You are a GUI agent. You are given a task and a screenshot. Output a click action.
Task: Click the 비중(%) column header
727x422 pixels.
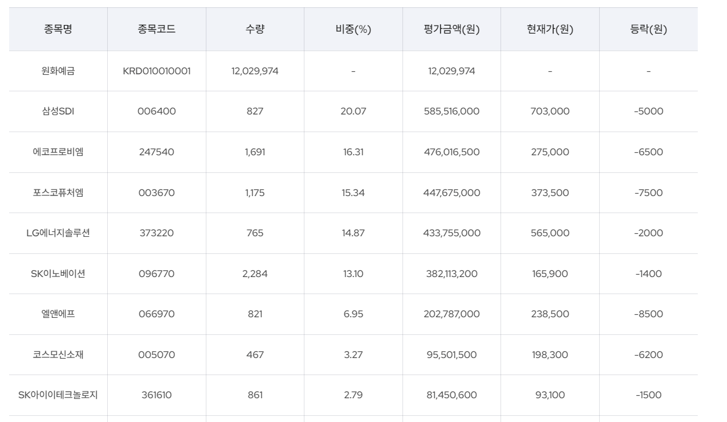click(353, 29)
